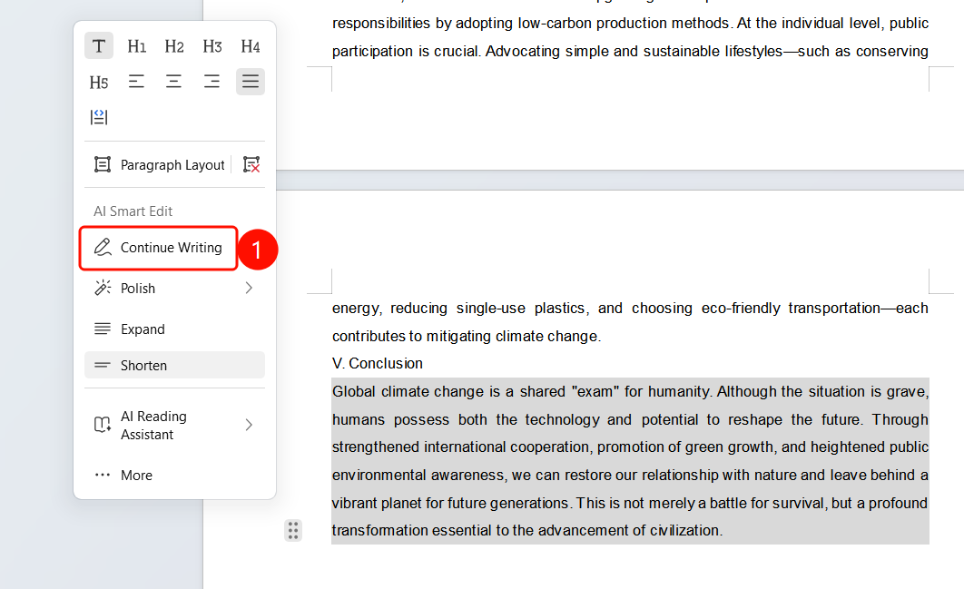This screenshot has width=964, height=589.
Task: Click the line starting "vibrant planet for future"
Action: (630, 503)
